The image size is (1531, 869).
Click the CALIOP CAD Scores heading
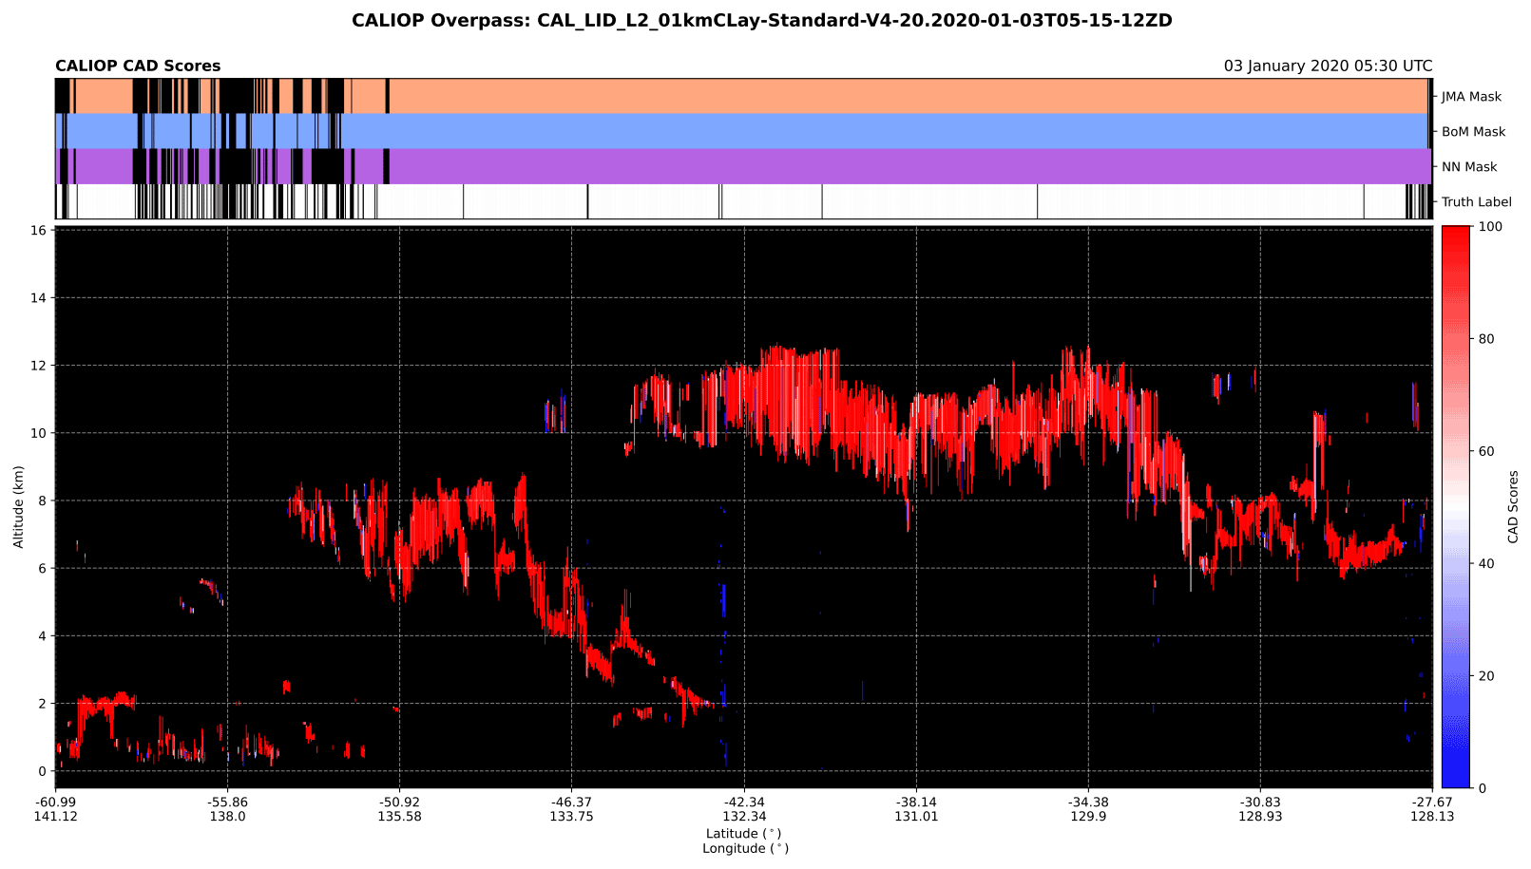[138, 66]
